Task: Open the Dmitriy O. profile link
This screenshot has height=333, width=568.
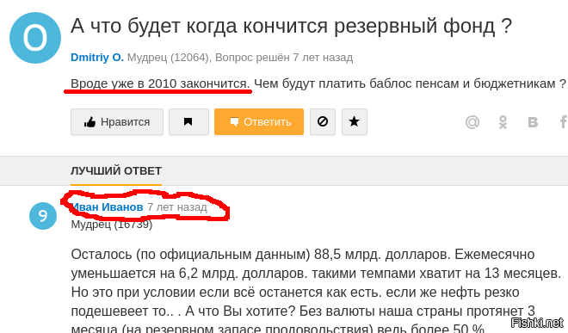Action: coord(97,58)
